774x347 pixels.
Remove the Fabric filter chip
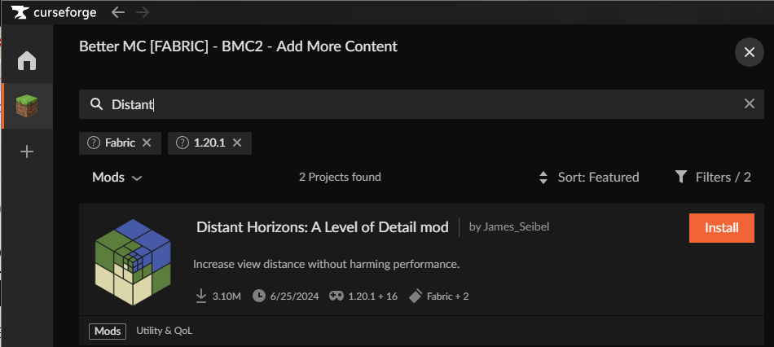(146, 143)
